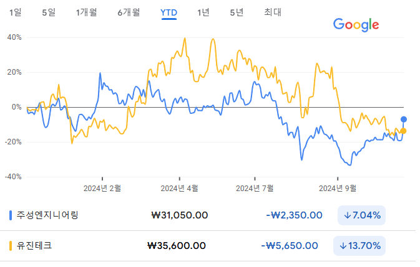420x267 pixels.
Task: Click the 2024년 7월 axis label
Action: point(255,189)
